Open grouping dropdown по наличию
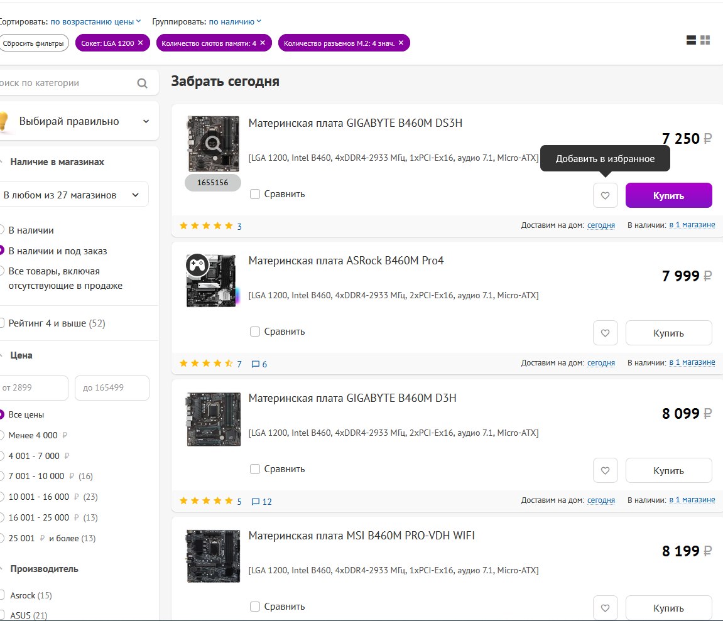This screenshot has height=621, width=723. [x=235, y=22]
